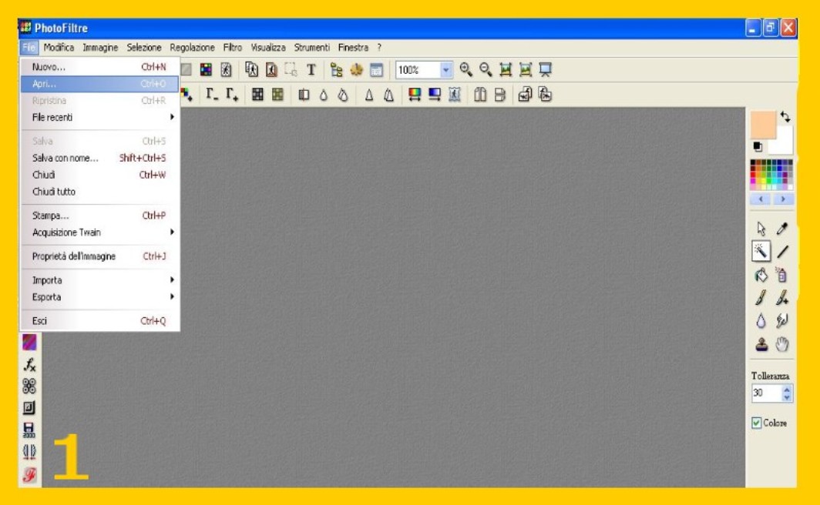The image size is (820, 505).
Task: Click the Text 'T' tool in toolbar
Action: 311,70
